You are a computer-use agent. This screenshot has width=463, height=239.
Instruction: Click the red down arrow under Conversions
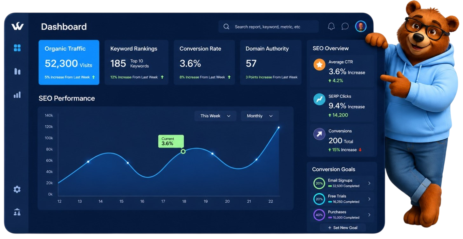pos(360,150)
